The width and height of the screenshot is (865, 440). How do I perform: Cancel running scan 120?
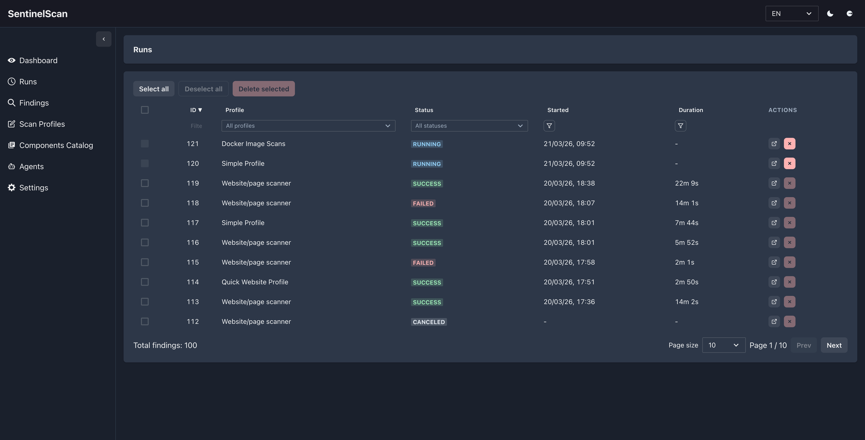click(x=789, y=164)
